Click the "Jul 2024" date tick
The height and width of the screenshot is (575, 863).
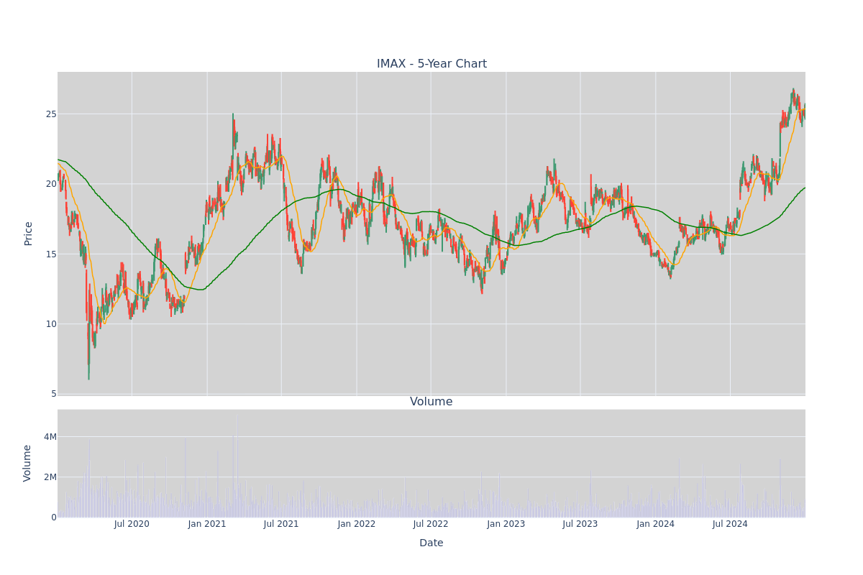point(730,524)
